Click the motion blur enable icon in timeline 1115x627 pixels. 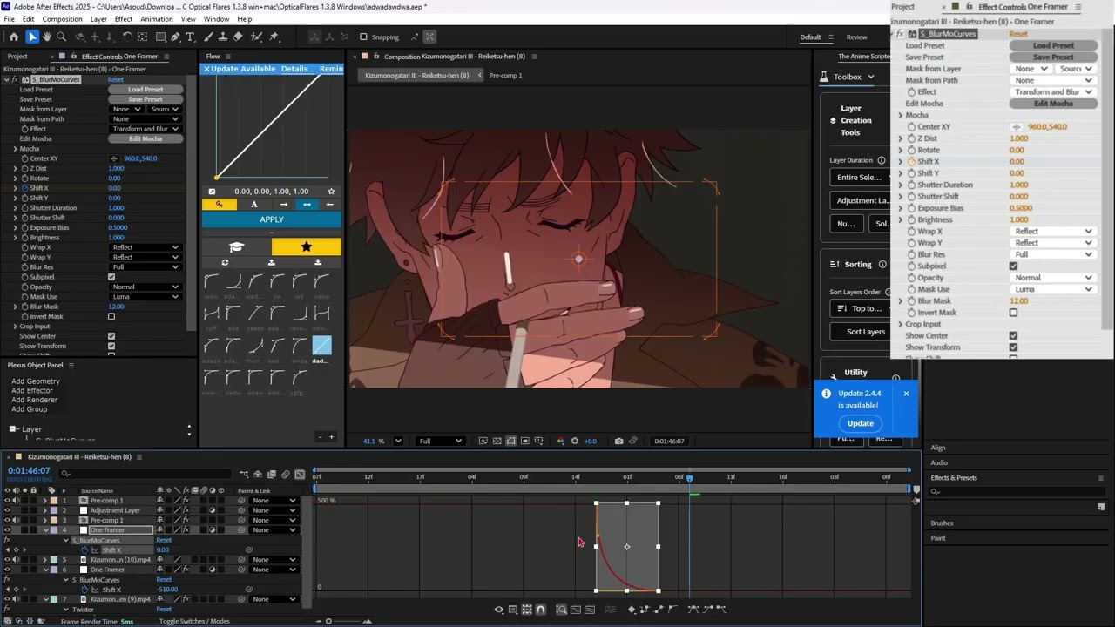point(286,475)
